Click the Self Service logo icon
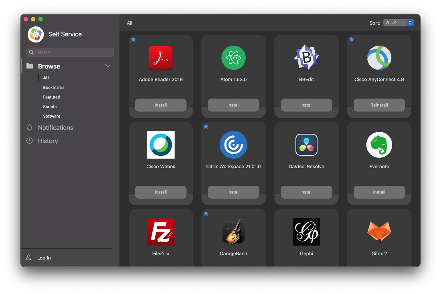 tap(36, 34)
